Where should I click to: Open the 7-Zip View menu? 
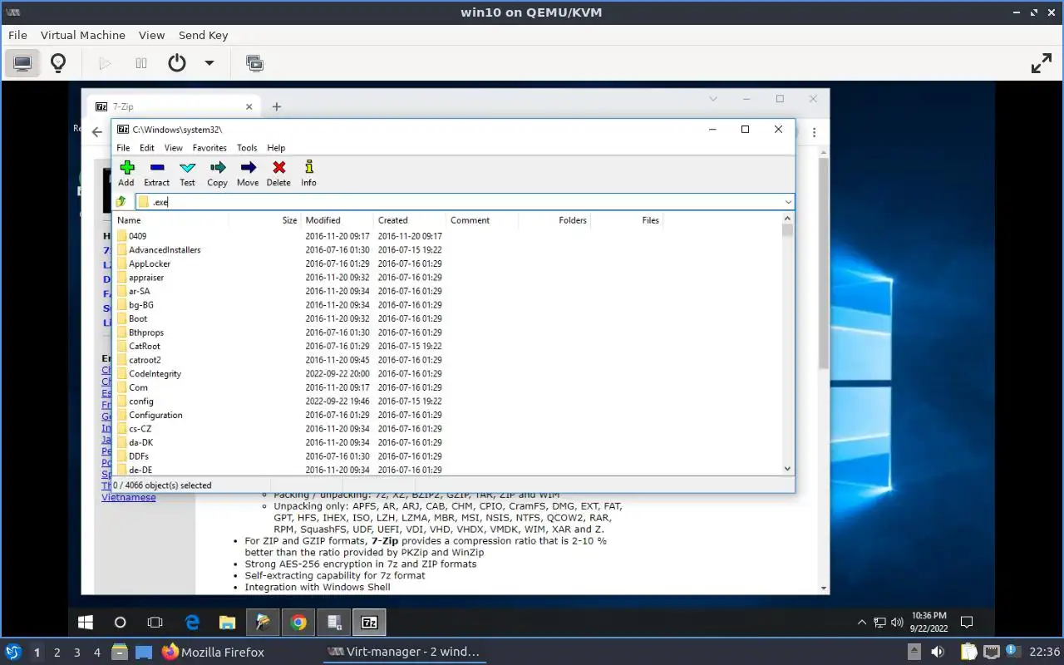tap(173, 148)
